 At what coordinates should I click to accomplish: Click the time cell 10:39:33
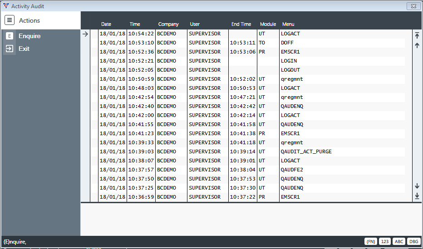[141, 142]
